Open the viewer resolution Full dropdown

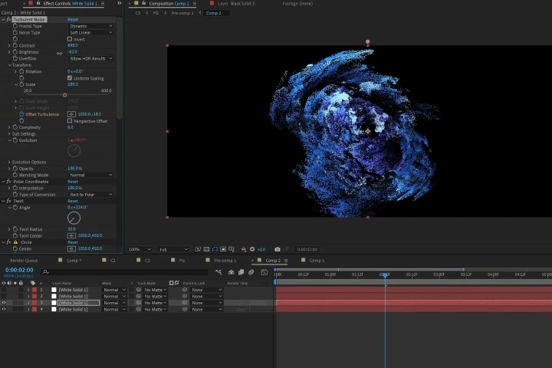(173, 249)
